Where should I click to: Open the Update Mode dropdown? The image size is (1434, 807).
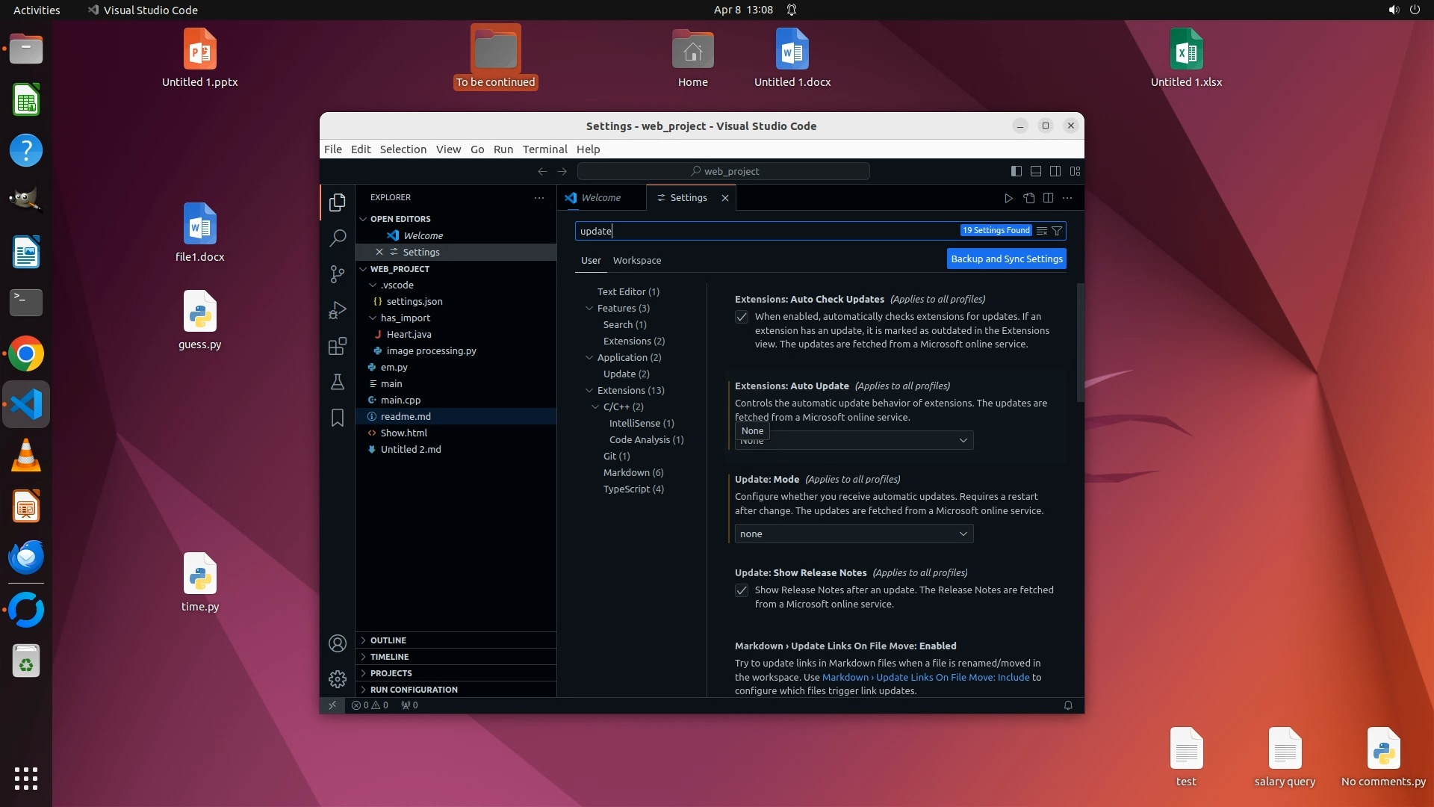[x=854, y=534]
